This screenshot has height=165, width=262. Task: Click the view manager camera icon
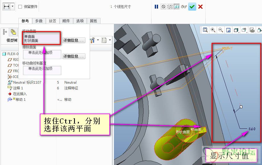pyautogui.click(x=252, y=30)
